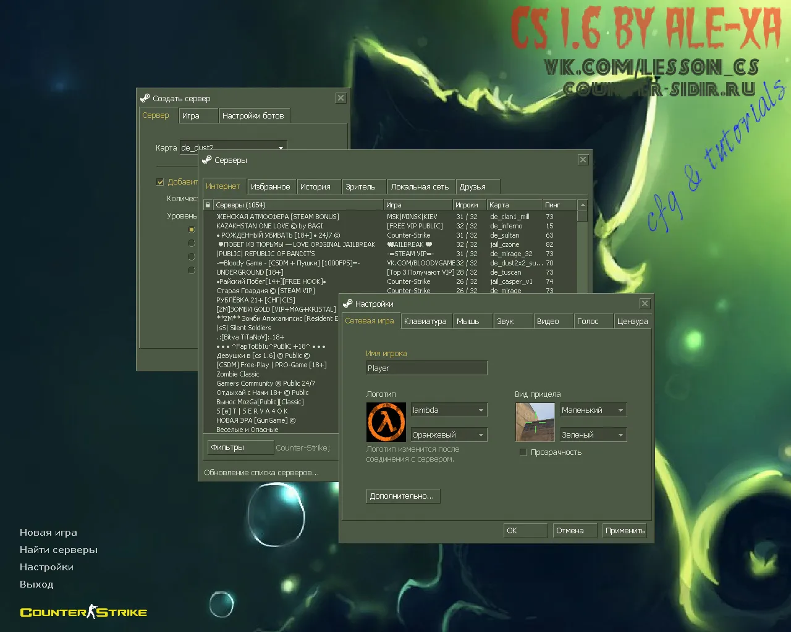
Task: Click the Фильтры filter control
Action: (240, 447)
